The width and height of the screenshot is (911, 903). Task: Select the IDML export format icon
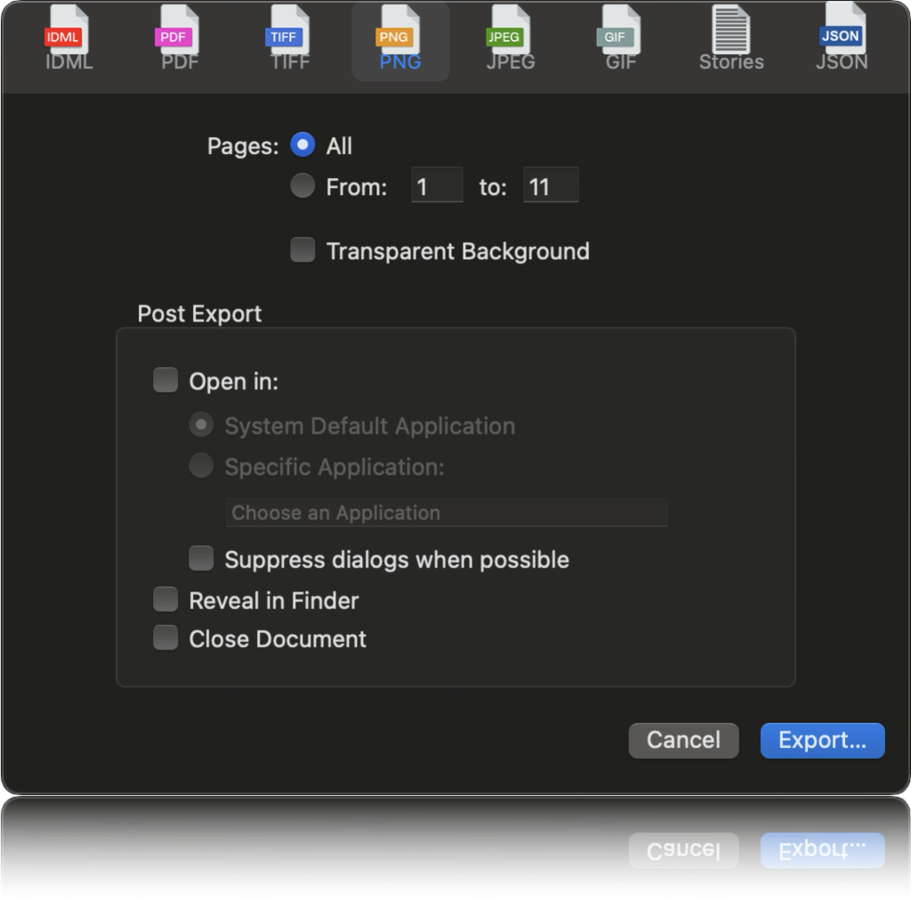69,38
